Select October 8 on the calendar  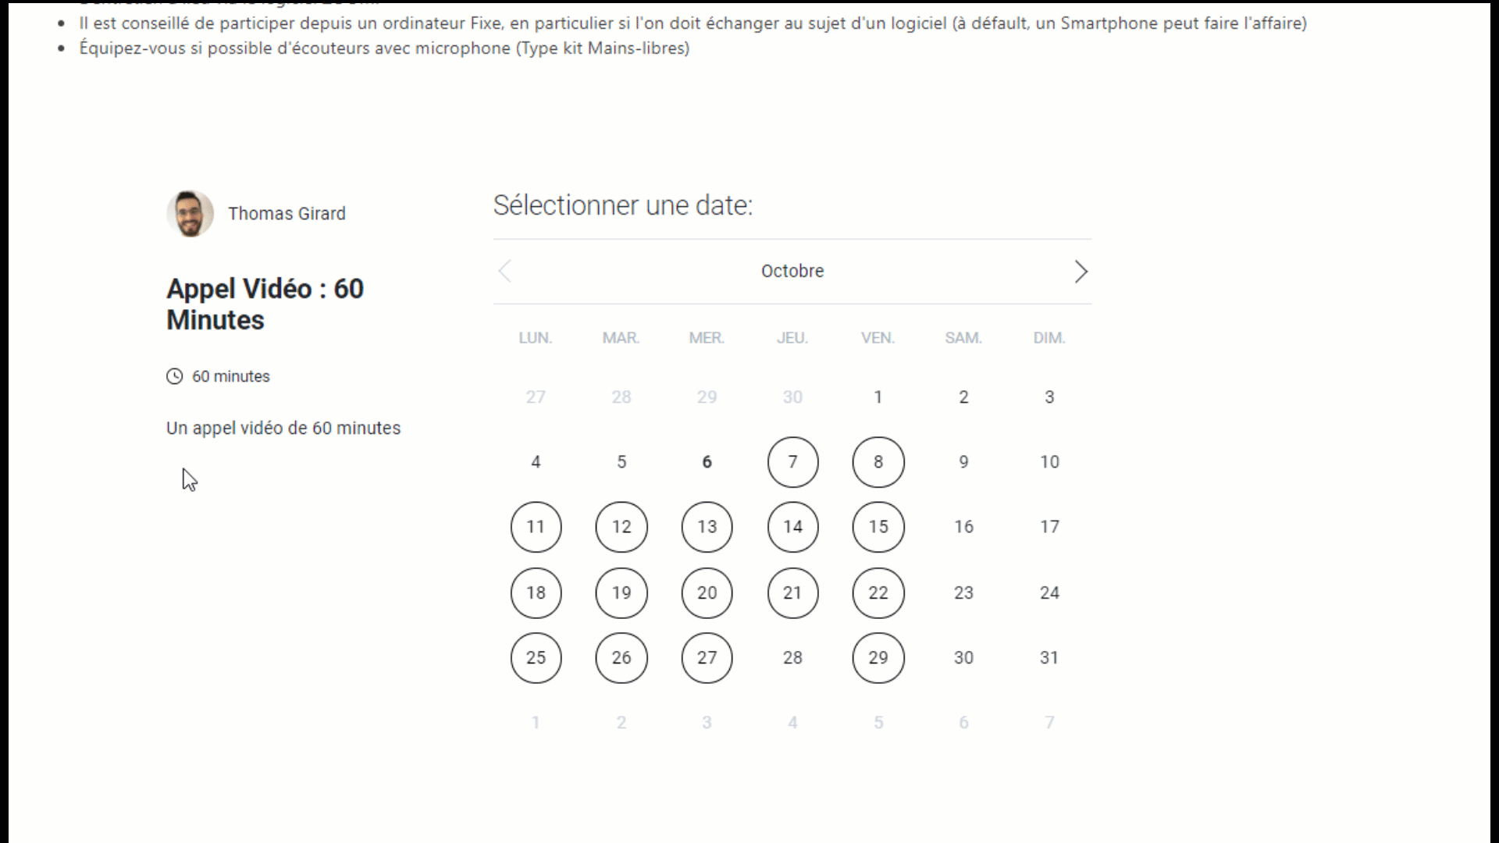(878, 462)
